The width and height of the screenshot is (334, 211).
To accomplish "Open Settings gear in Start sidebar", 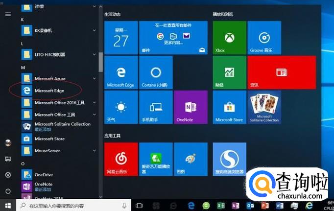I will 8,175.
